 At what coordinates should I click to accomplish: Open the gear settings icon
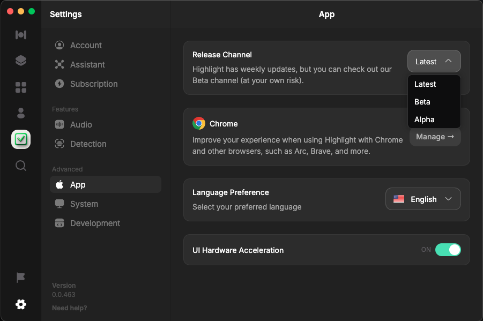21,304
